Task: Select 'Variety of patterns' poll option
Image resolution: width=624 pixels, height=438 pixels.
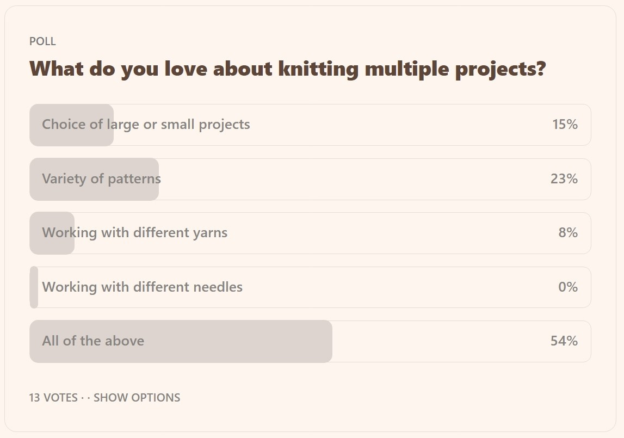Action: 310,179
